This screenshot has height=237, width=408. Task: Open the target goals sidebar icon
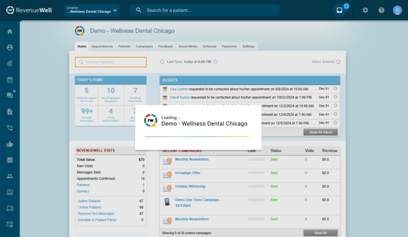click(x=9, y=64)
